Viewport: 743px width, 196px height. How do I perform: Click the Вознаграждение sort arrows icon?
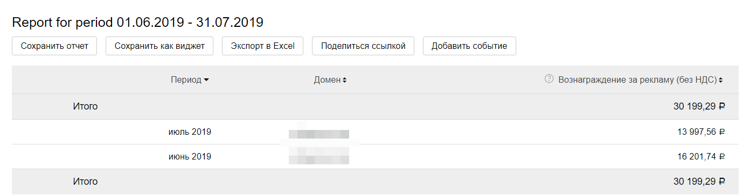point(720,80)
